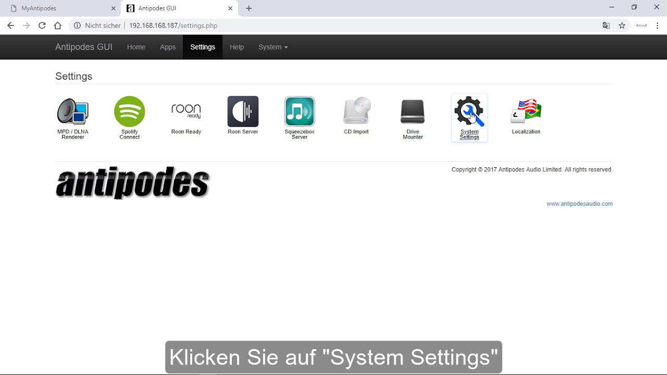Open the Home navbar item
This screenshot has width=667, height=375.
tap(136, 47)
